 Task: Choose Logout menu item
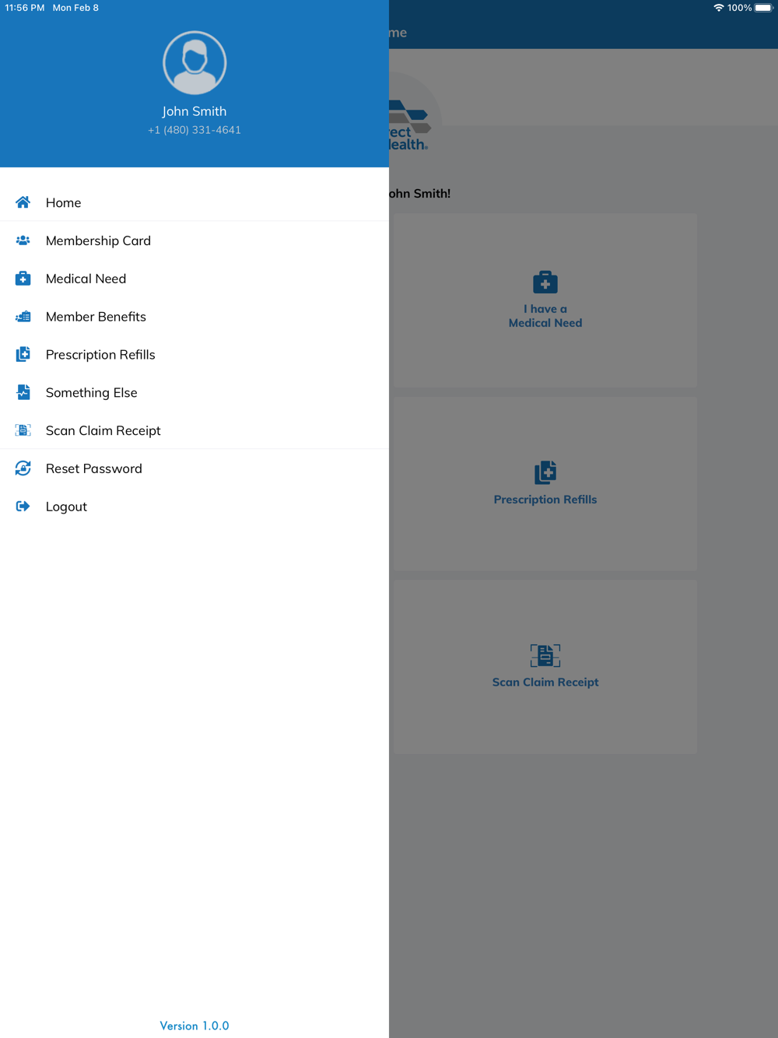194,507
